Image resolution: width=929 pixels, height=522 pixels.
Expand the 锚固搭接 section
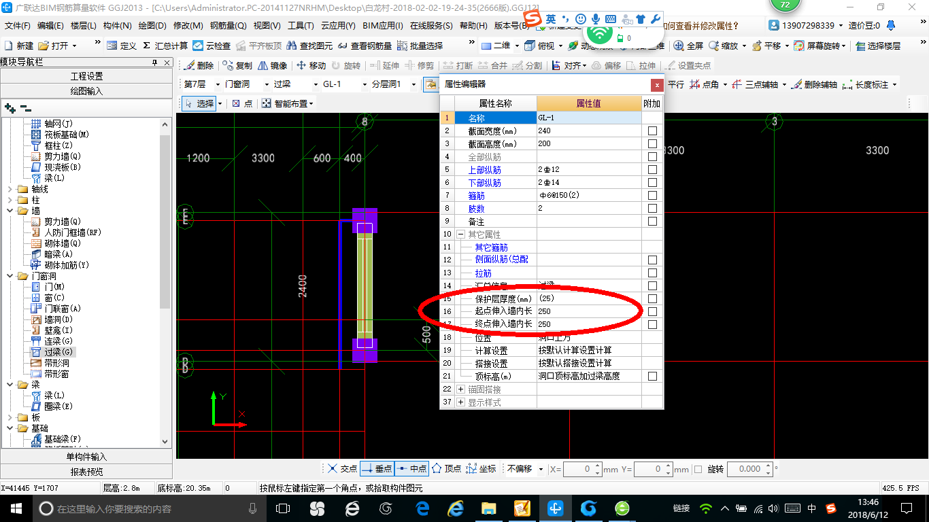[460, 389]
